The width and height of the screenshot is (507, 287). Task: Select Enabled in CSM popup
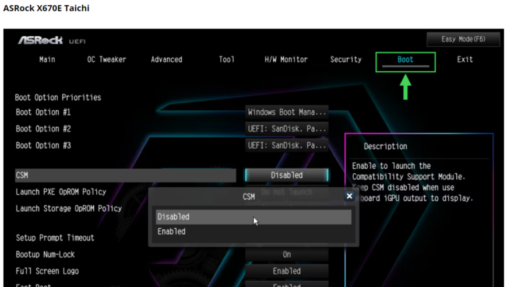tap(254, 232)
